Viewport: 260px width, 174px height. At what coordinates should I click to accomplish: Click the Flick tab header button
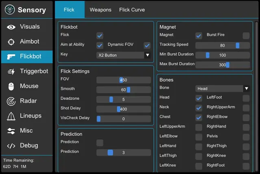69,10
